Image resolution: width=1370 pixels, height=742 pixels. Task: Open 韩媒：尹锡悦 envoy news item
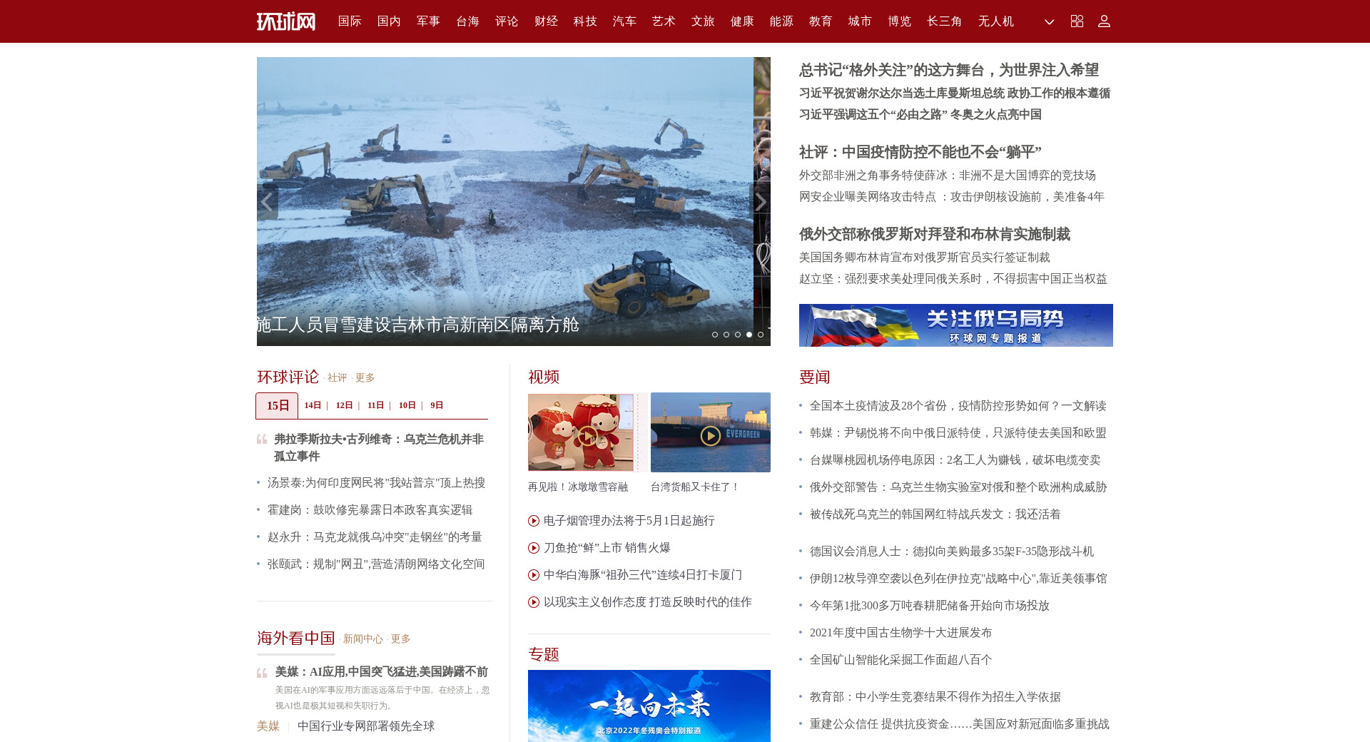point(958,433)
